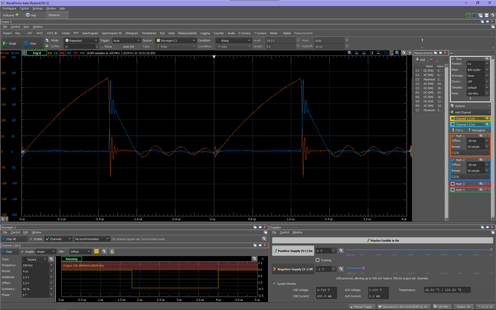Open the Settings menu in main menu bar

coord(37,9)
